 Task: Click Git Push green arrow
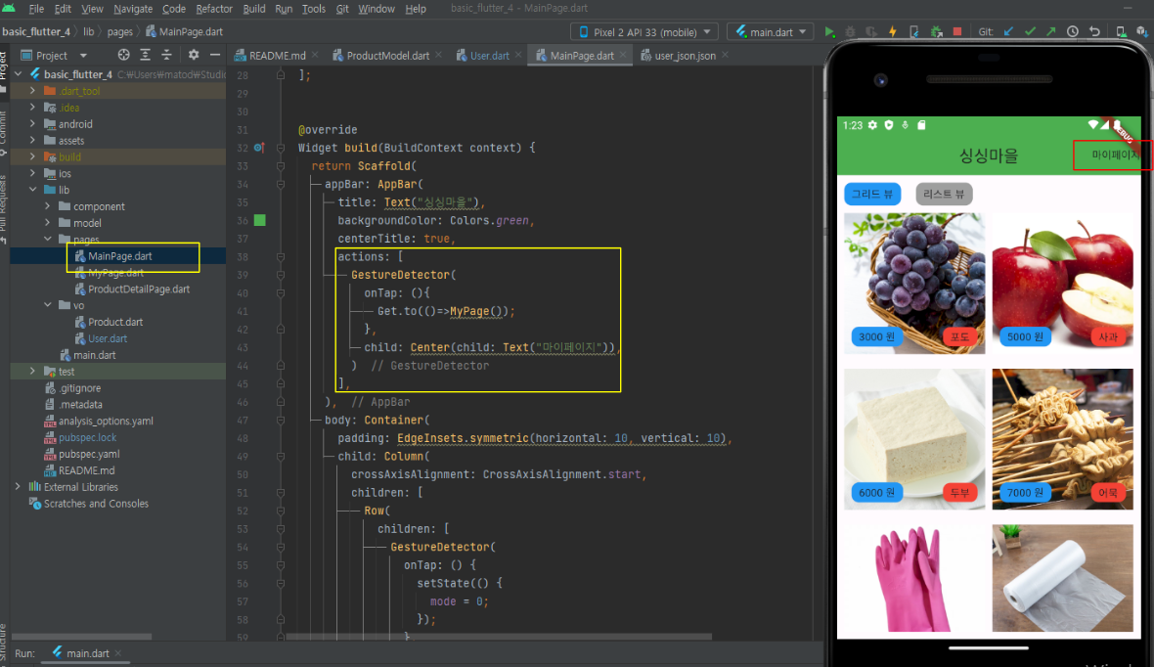(1051, 31)
